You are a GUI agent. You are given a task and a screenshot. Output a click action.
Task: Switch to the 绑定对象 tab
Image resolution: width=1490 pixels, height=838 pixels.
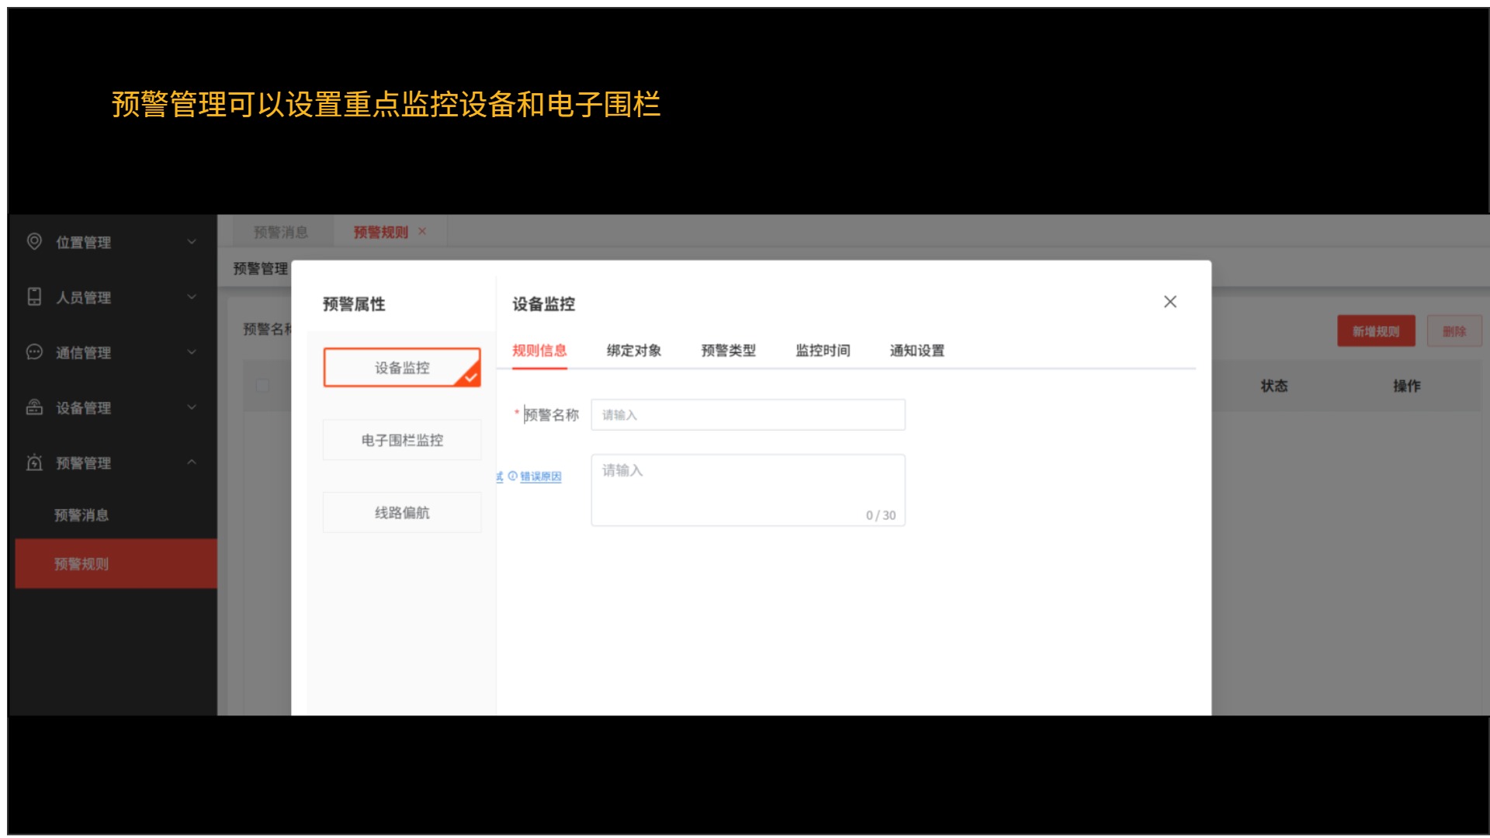(x=633, y=351)
